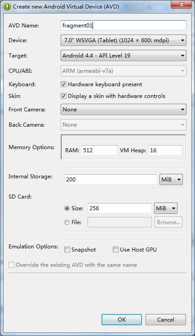The height and width of the screenshot is (336, 195).
Task: Click the RAM value field
Action: coord(99,150)
